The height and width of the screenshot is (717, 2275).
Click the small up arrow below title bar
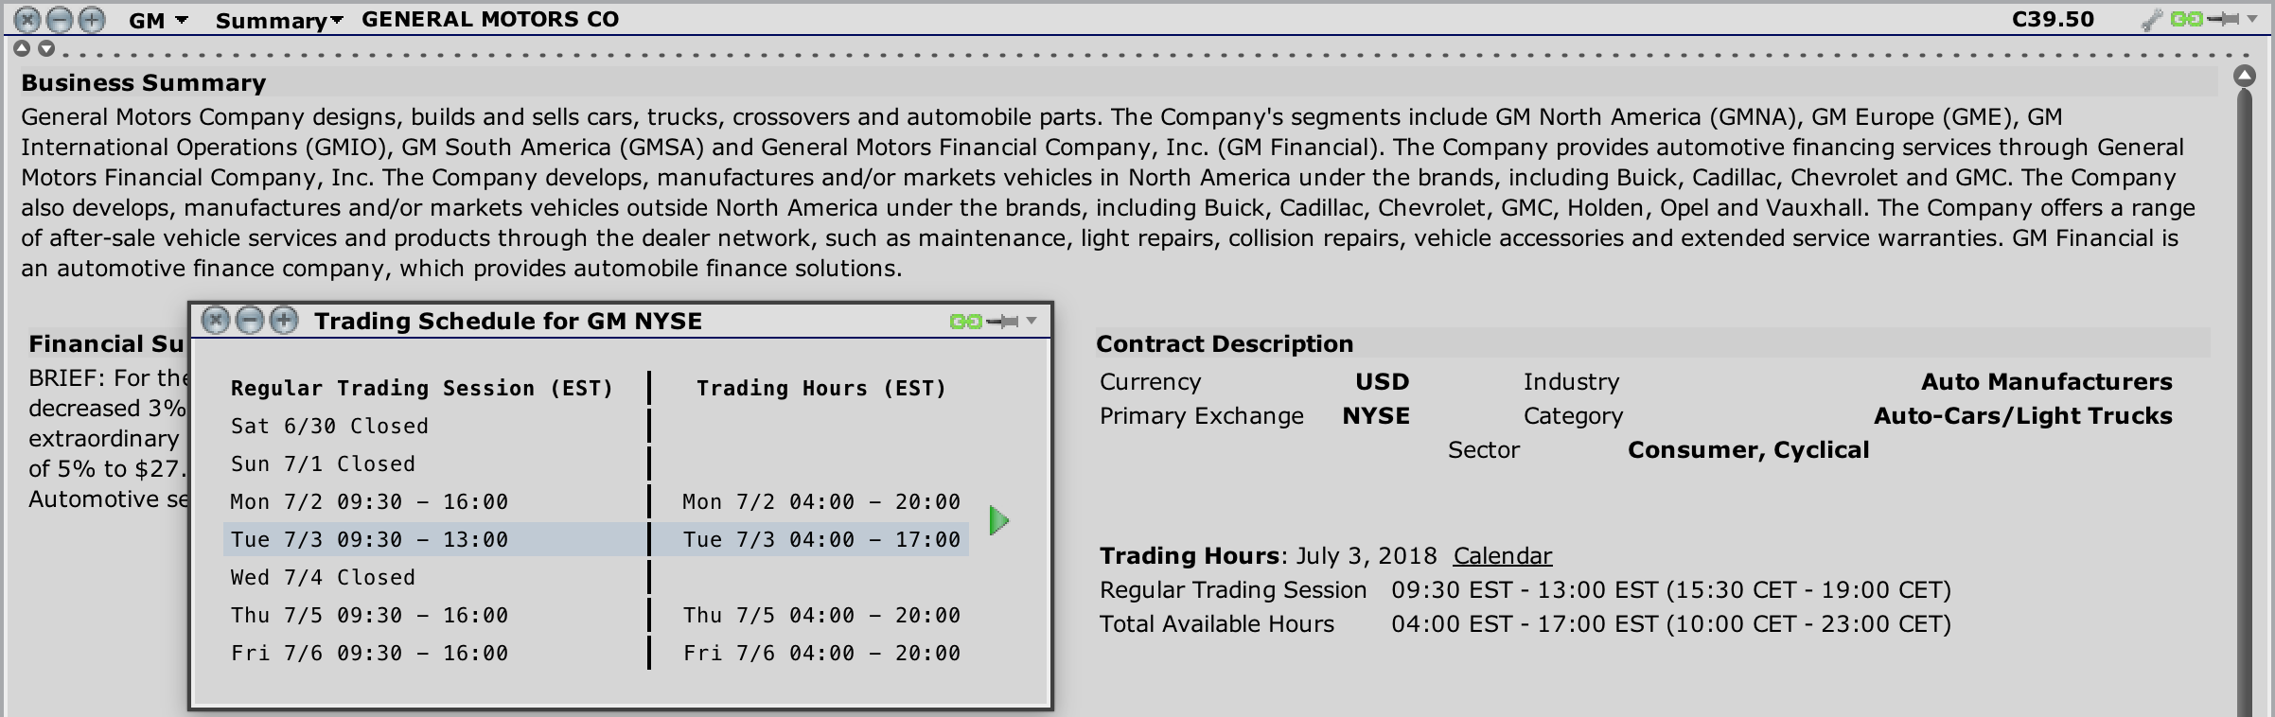point(22,48)
